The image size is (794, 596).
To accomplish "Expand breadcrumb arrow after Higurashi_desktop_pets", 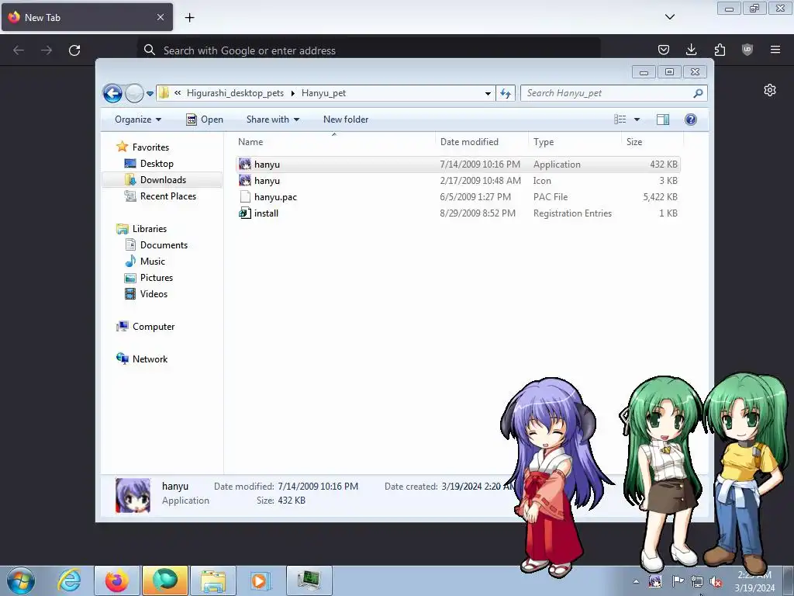I will point(292,93).
